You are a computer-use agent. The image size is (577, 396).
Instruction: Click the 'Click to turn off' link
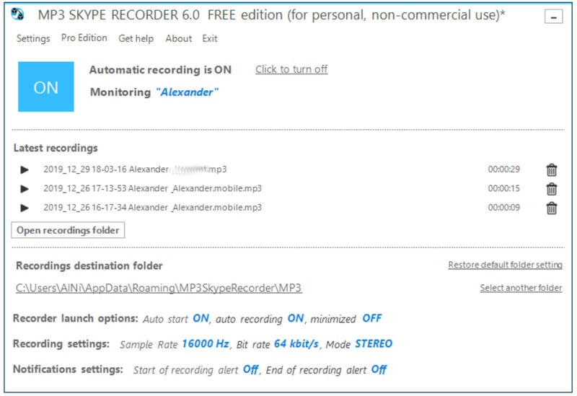(291, 69)
